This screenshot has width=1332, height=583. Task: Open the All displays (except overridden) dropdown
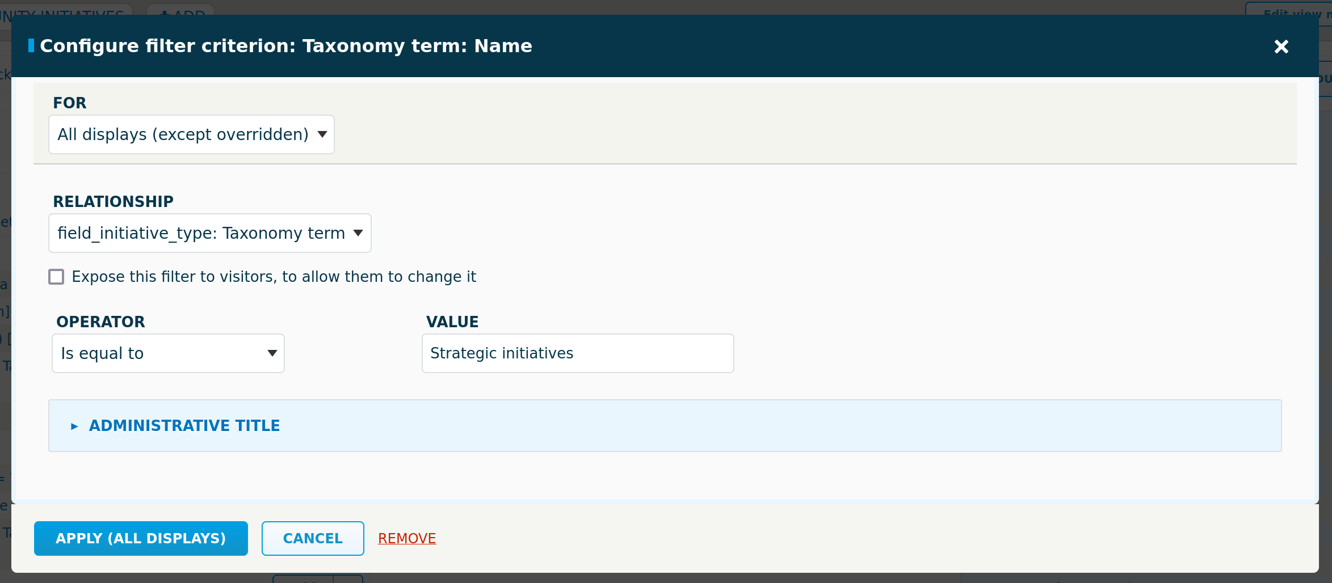tap(191, 134)
